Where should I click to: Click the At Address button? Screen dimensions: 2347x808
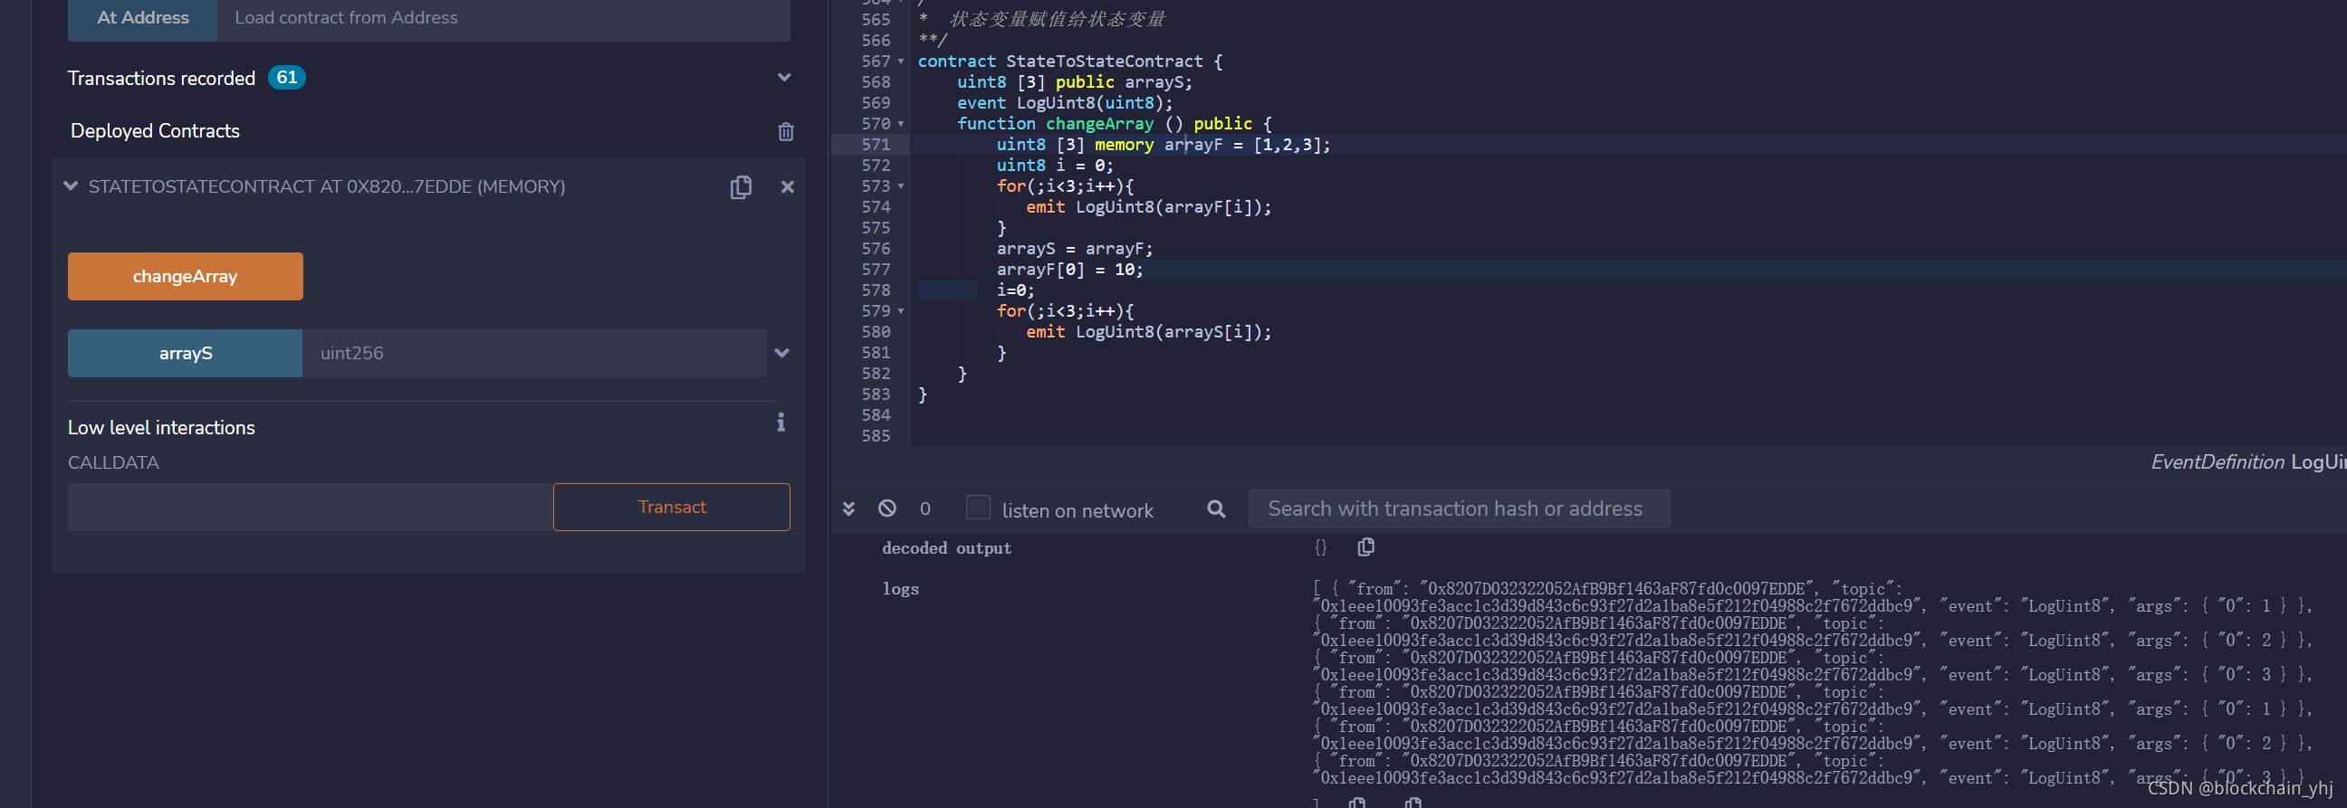click(x=142, y=18)
